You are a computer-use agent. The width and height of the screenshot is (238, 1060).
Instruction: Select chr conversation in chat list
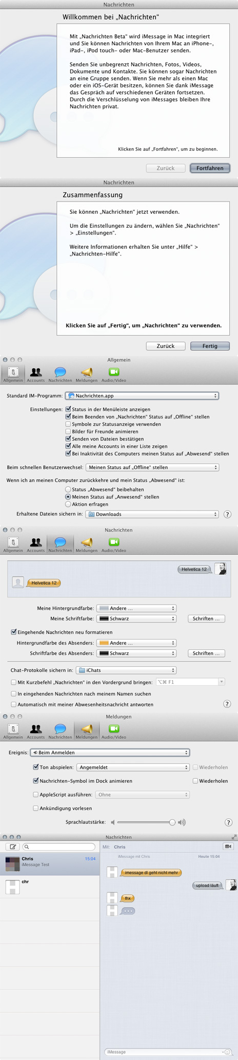pos(50,886)
